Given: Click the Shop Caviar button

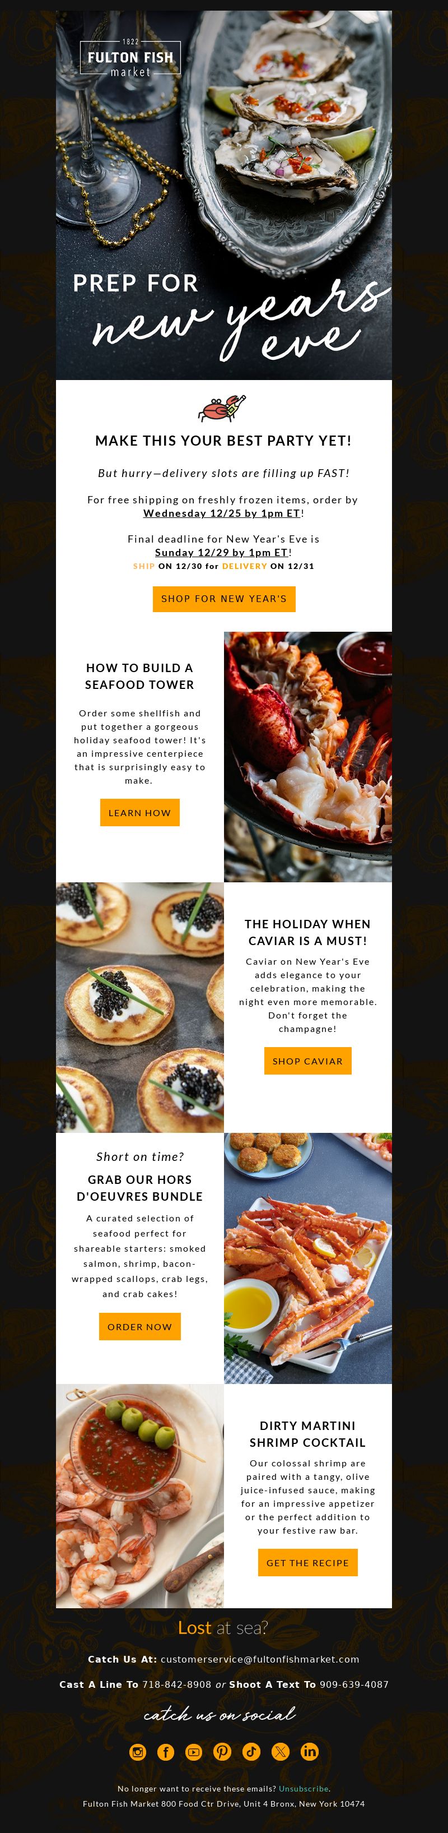Looking at the screenshot, I should pos(307,1061).
